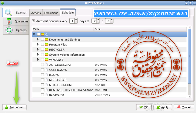Image resolution: width=196 pixels, height=113 pixels.
Task: Click the NTDETECT.COM file icon
Action: pos(46,85)
